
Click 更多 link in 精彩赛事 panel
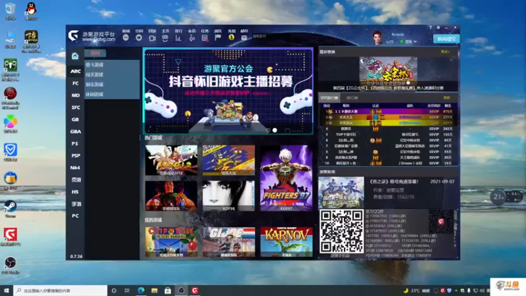(x=445, y=52)
